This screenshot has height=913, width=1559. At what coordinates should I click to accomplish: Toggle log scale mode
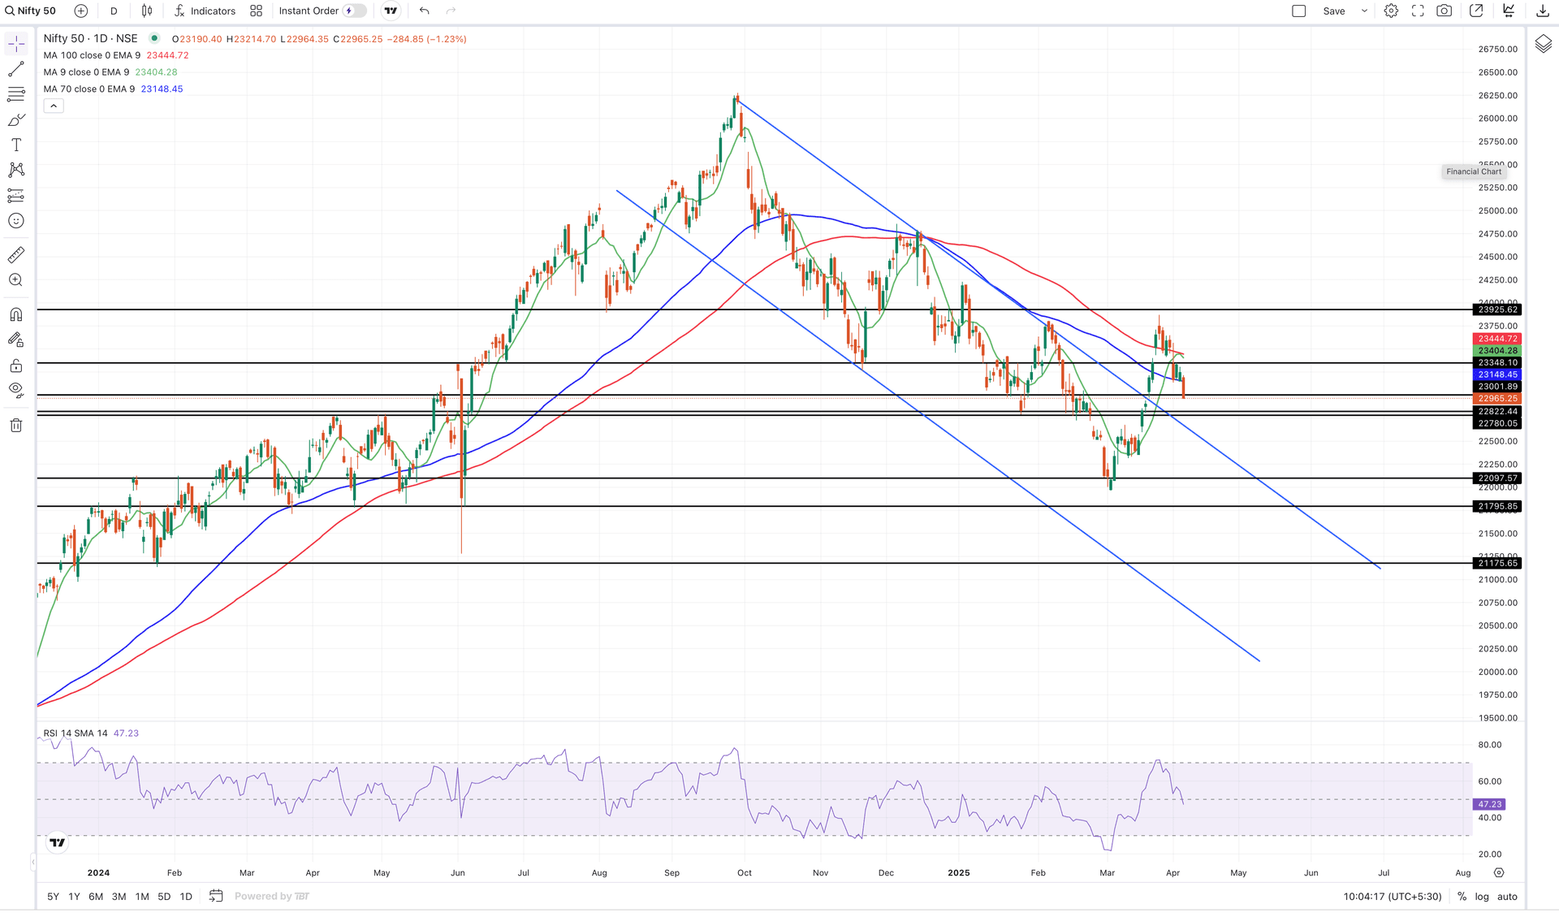[1482, 897]
